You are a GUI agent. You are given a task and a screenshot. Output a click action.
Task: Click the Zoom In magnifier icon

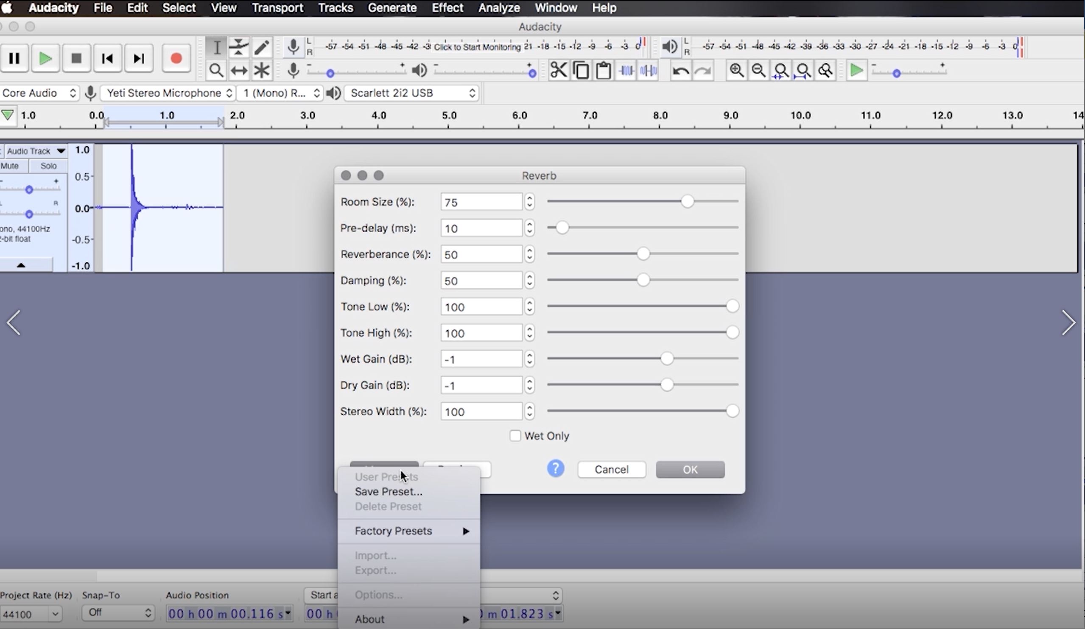point(736,70)
